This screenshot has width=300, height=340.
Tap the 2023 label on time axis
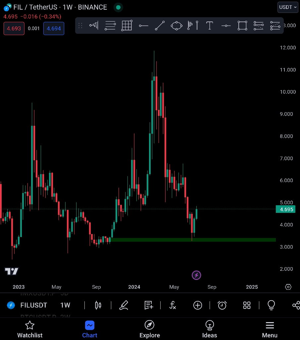tap(19, 287)
